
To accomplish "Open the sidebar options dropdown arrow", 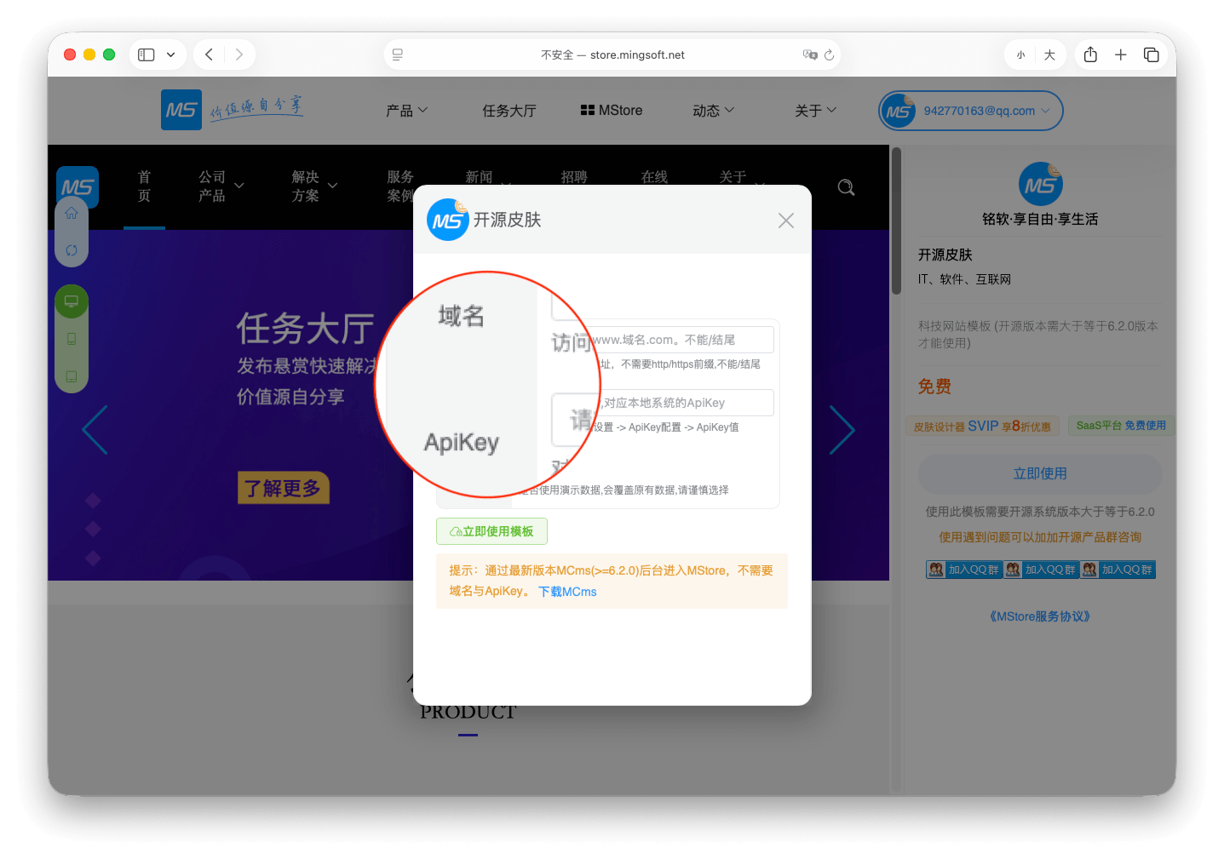I will click(x=170, y=54).
